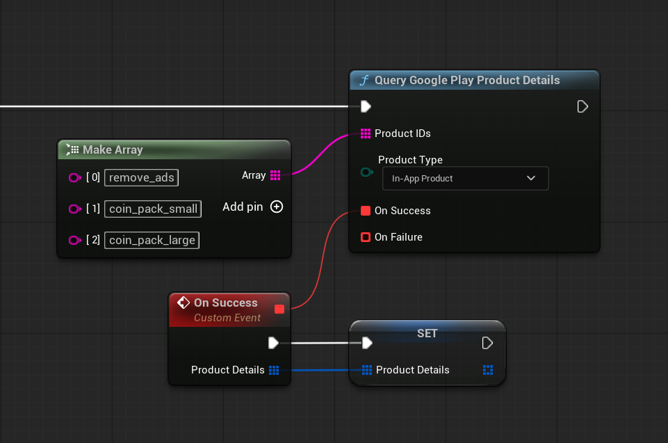The width and height of the screenshot is (668, 443).
Task: Click Add pin plus icon on Make Array
Action: click(277, 207)
